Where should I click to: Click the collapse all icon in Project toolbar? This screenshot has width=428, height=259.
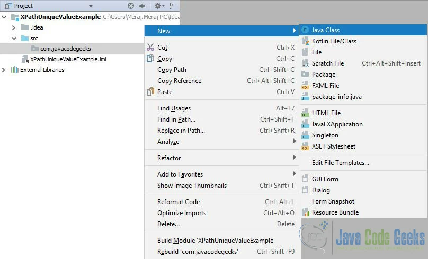point(142,6)
